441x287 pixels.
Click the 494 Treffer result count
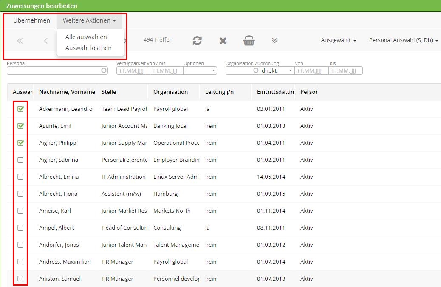point(157,39)
